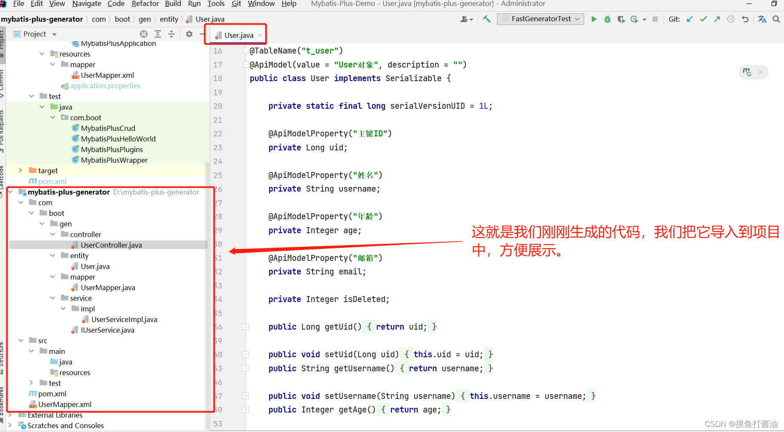Click the reader mode icon in the editor
Viewport: 784px width, 432px height.
tap(747, 72)
